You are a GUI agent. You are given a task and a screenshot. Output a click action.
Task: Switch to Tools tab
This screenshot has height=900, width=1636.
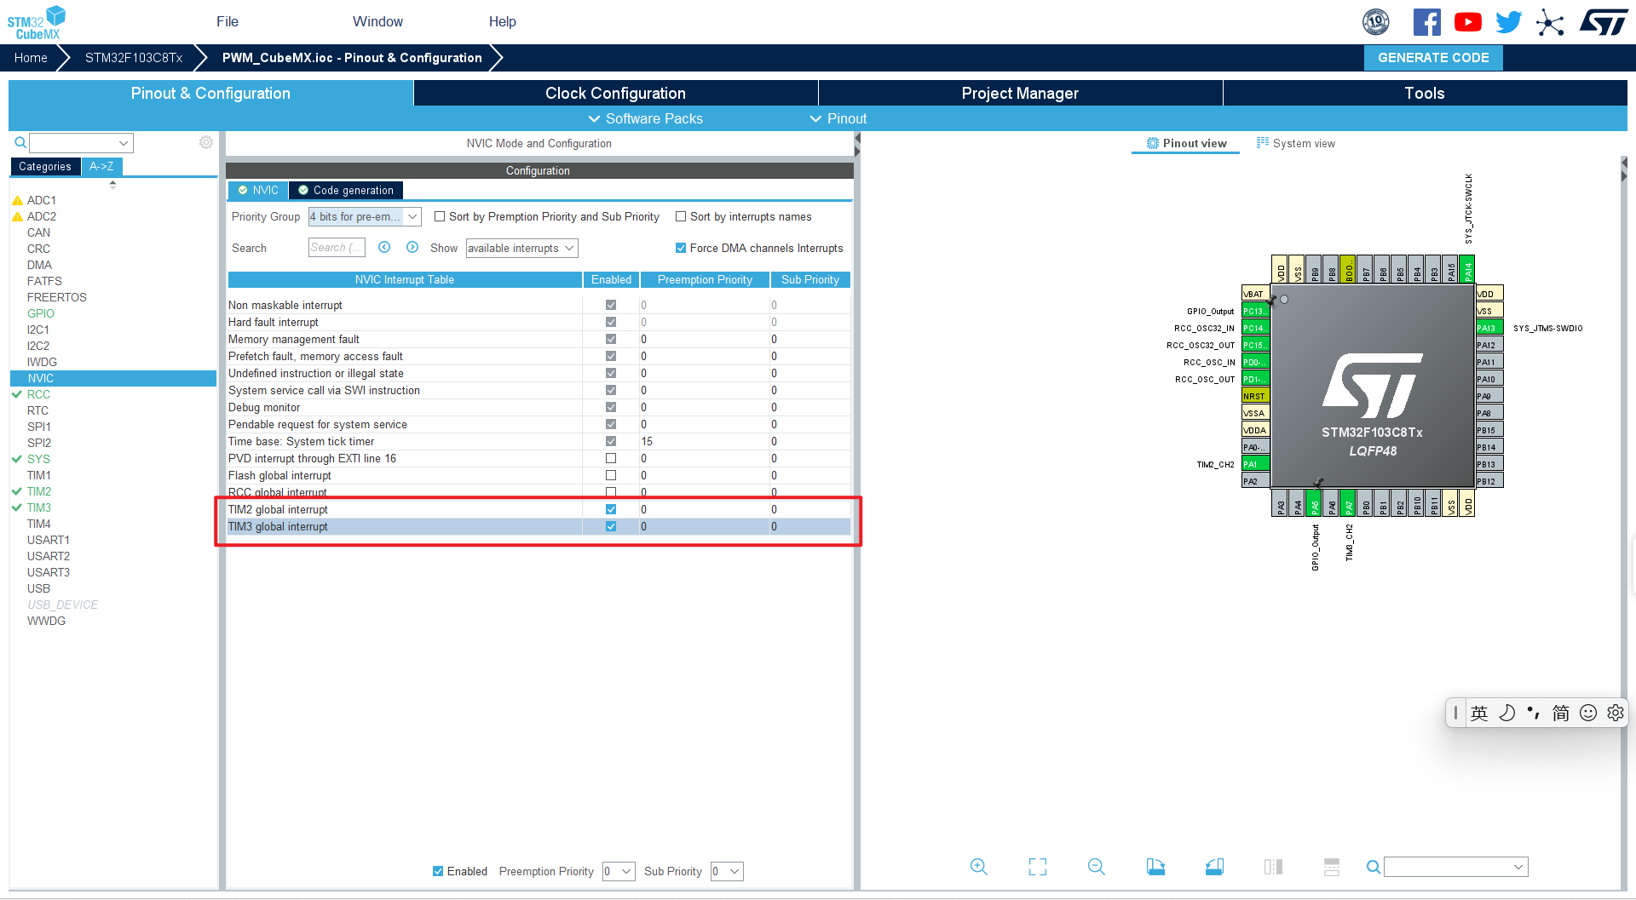1425,93
